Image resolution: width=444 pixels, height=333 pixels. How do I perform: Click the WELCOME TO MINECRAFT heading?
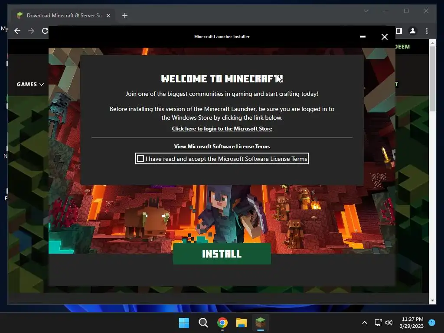(x=222, y=79)
